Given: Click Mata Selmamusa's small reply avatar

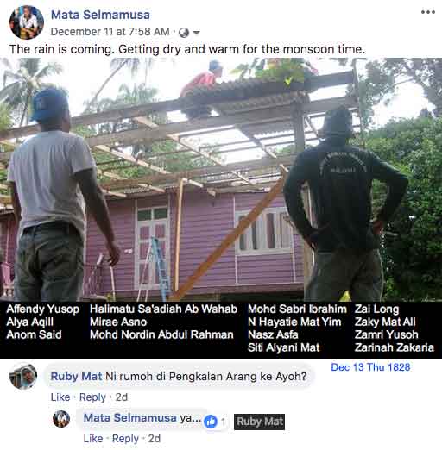Looking at the screenshot, I should pos(61,419).
